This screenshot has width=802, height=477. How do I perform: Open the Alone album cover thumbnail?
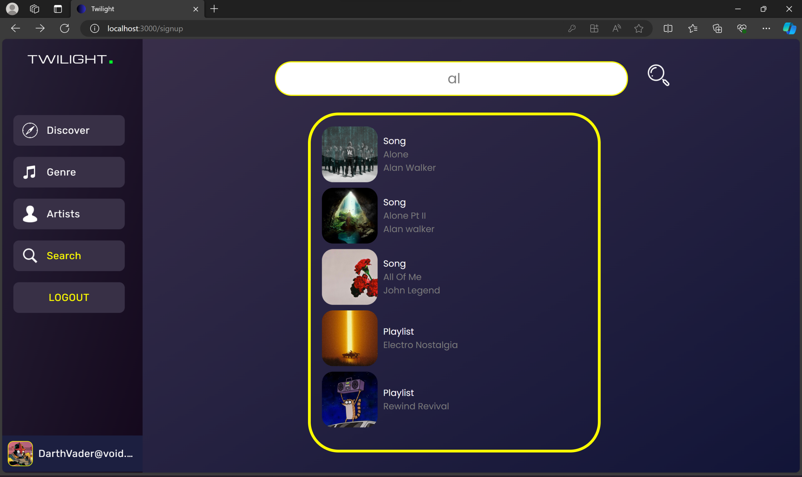(x=349, y=154)
